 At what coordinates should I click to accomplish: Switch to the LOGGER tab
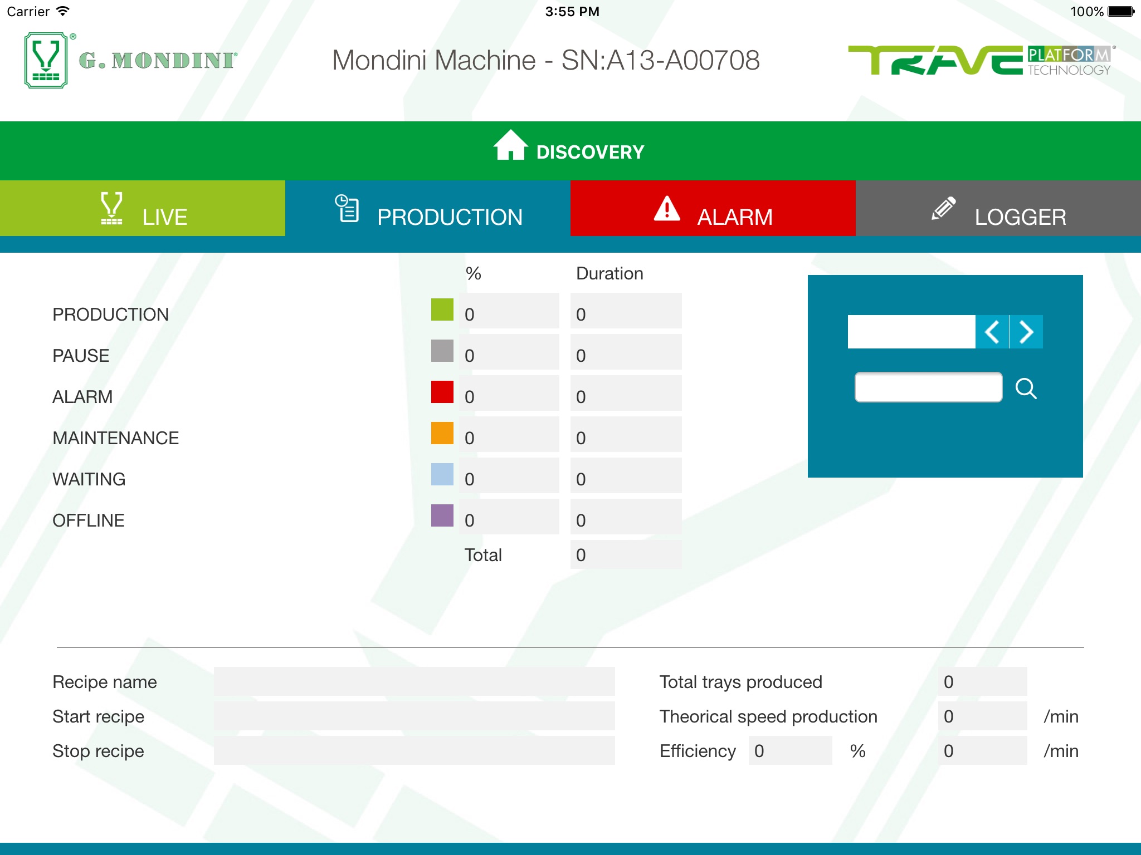998,208
